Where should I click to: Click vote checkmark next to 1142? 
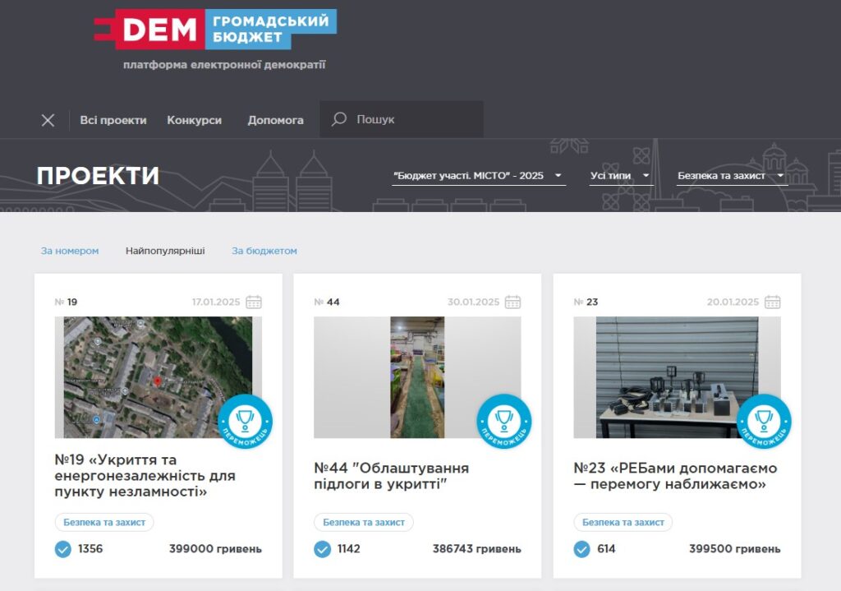323,549
